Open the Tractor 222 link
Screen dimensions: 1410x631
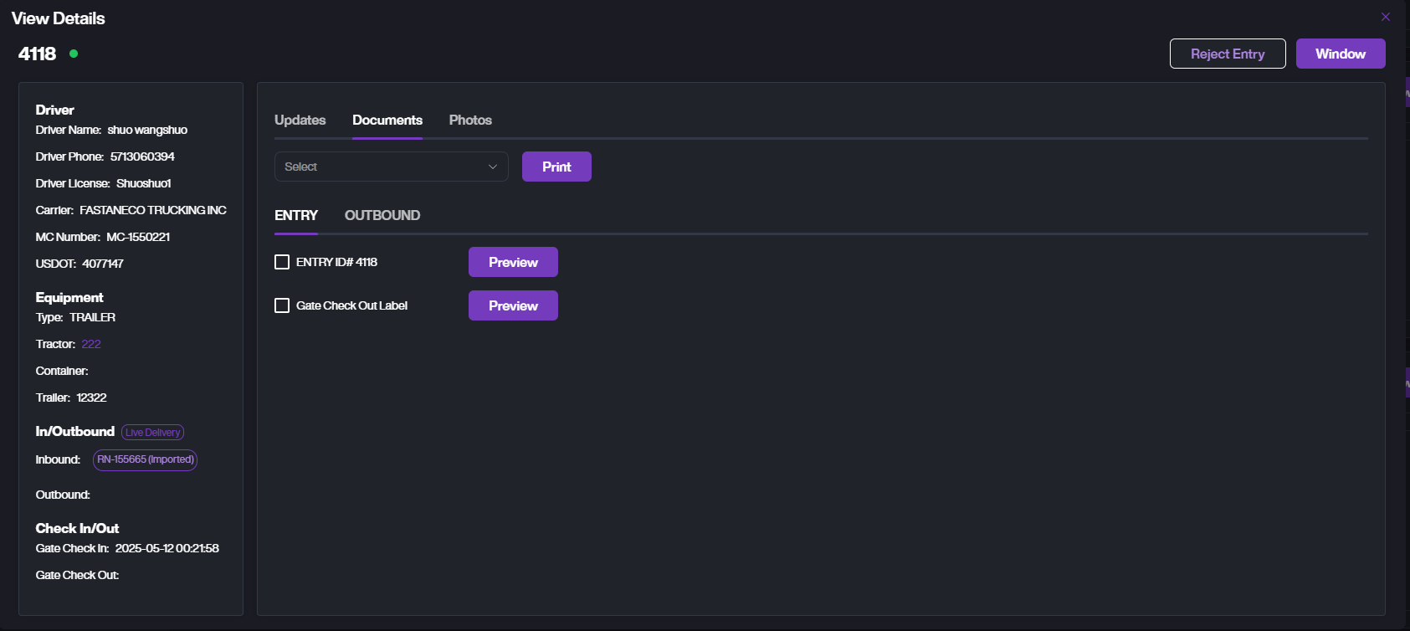[91, 344]
